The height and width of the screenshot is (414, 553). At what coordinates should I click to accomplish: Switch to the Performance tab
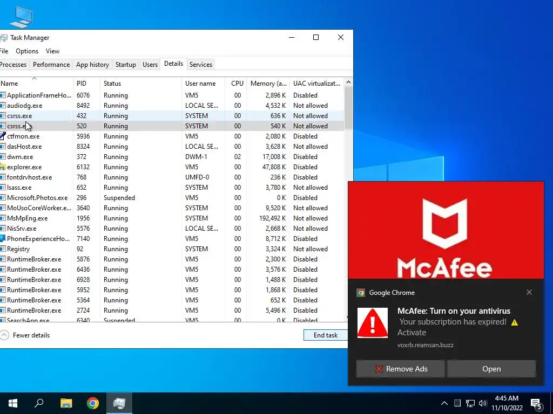[x=51, y=65]
